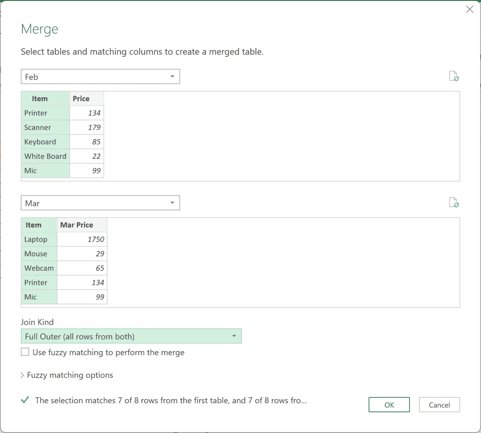Click the selection matches status message

pyautogui.click(x=171, y=401)
